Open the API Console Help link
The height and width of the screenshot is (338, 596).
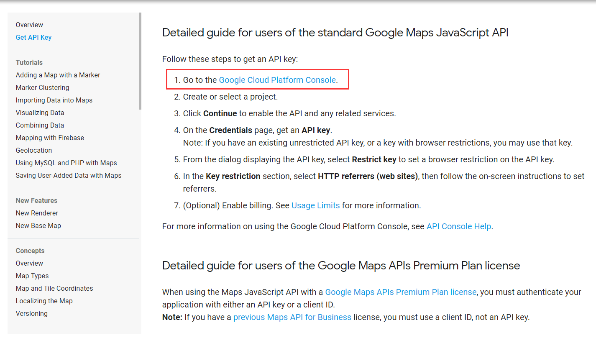click(458, 226)
